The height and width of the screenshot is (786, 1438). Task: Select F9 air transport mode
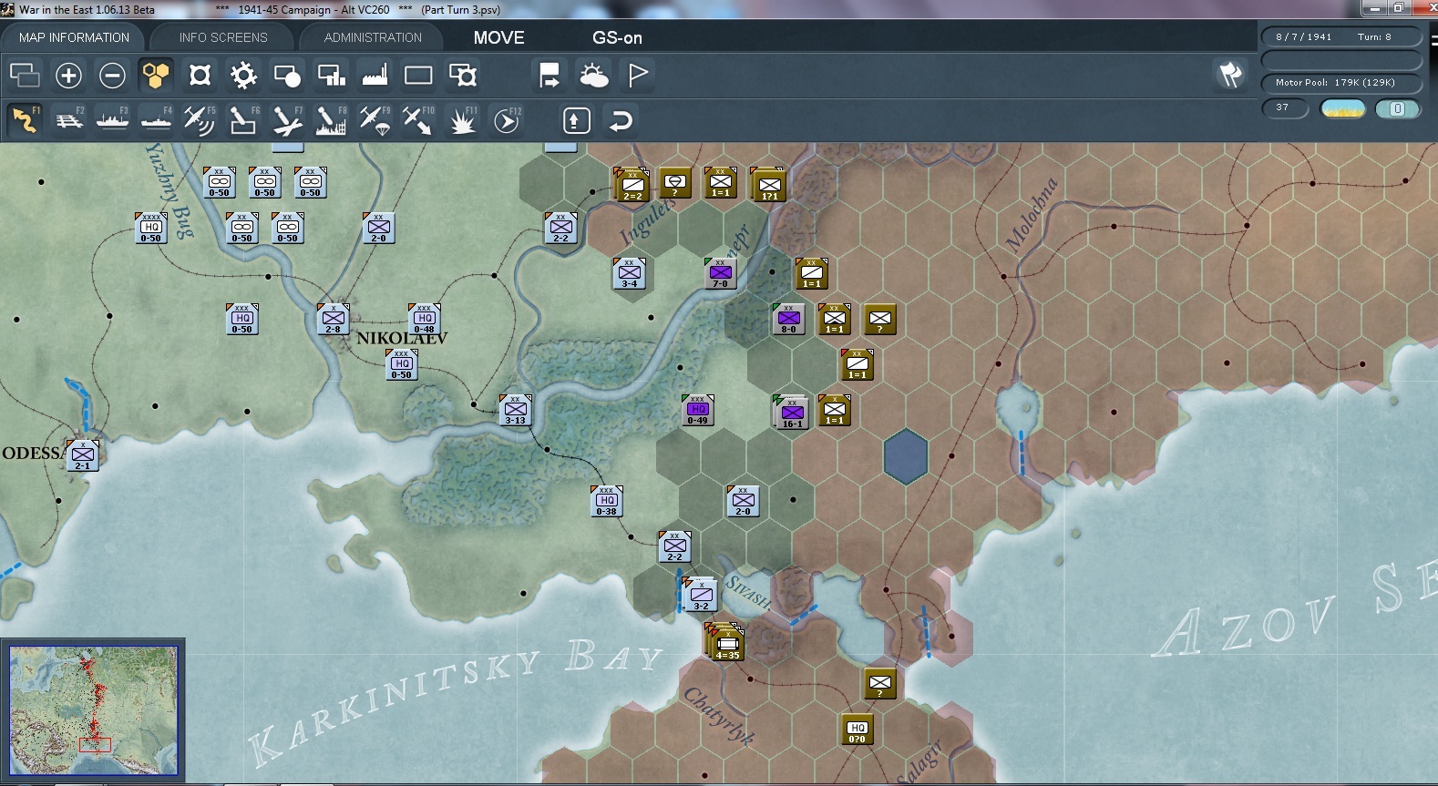click(375, 120)
